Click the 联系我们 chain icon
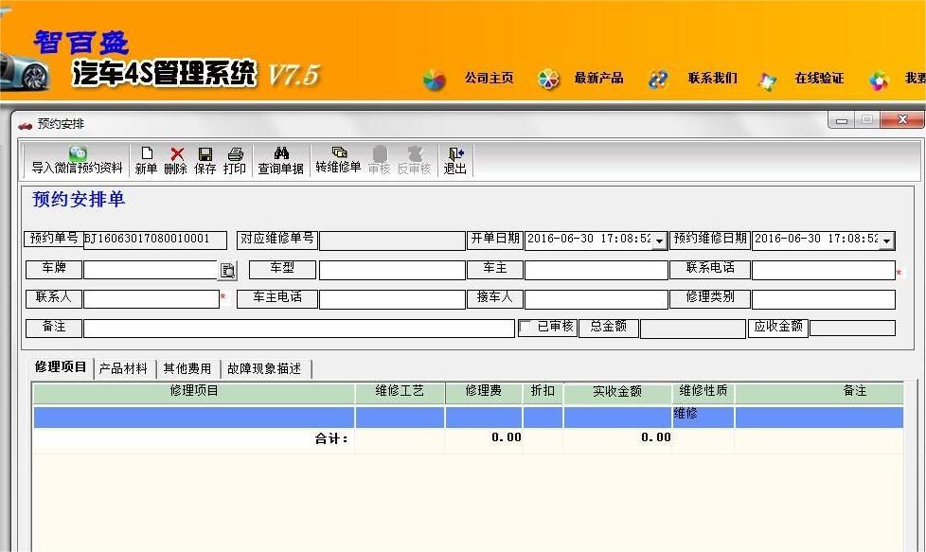The image size is (926, 552). point(658,80)
